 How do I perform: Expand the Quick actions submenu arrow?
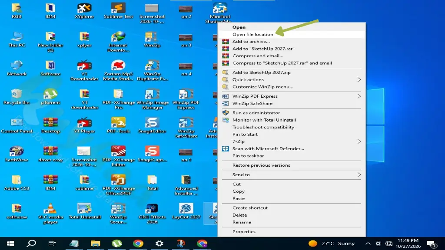coord(359,80)
